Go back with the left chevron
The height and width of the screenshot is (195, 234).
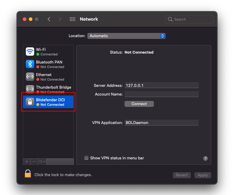pos(49,19)
